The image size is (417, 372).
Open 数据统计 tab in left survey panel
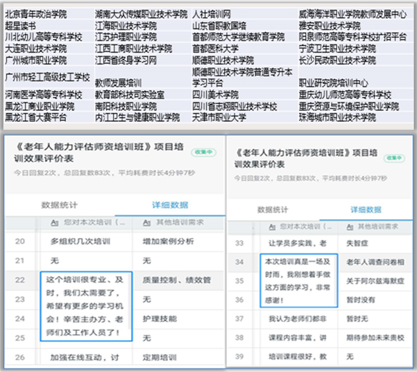pos(59,205)
